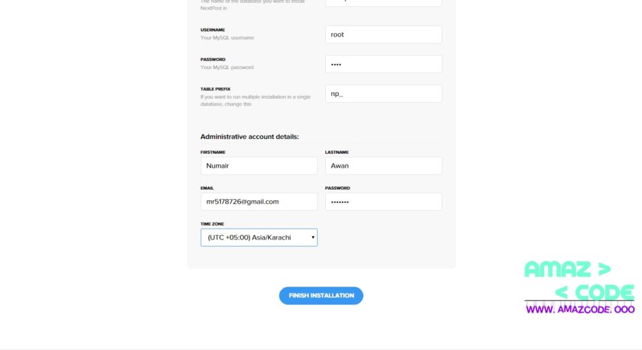Click the table prefix field with np_
This screenshot has width=642, height=350.
tap(384, 94)
